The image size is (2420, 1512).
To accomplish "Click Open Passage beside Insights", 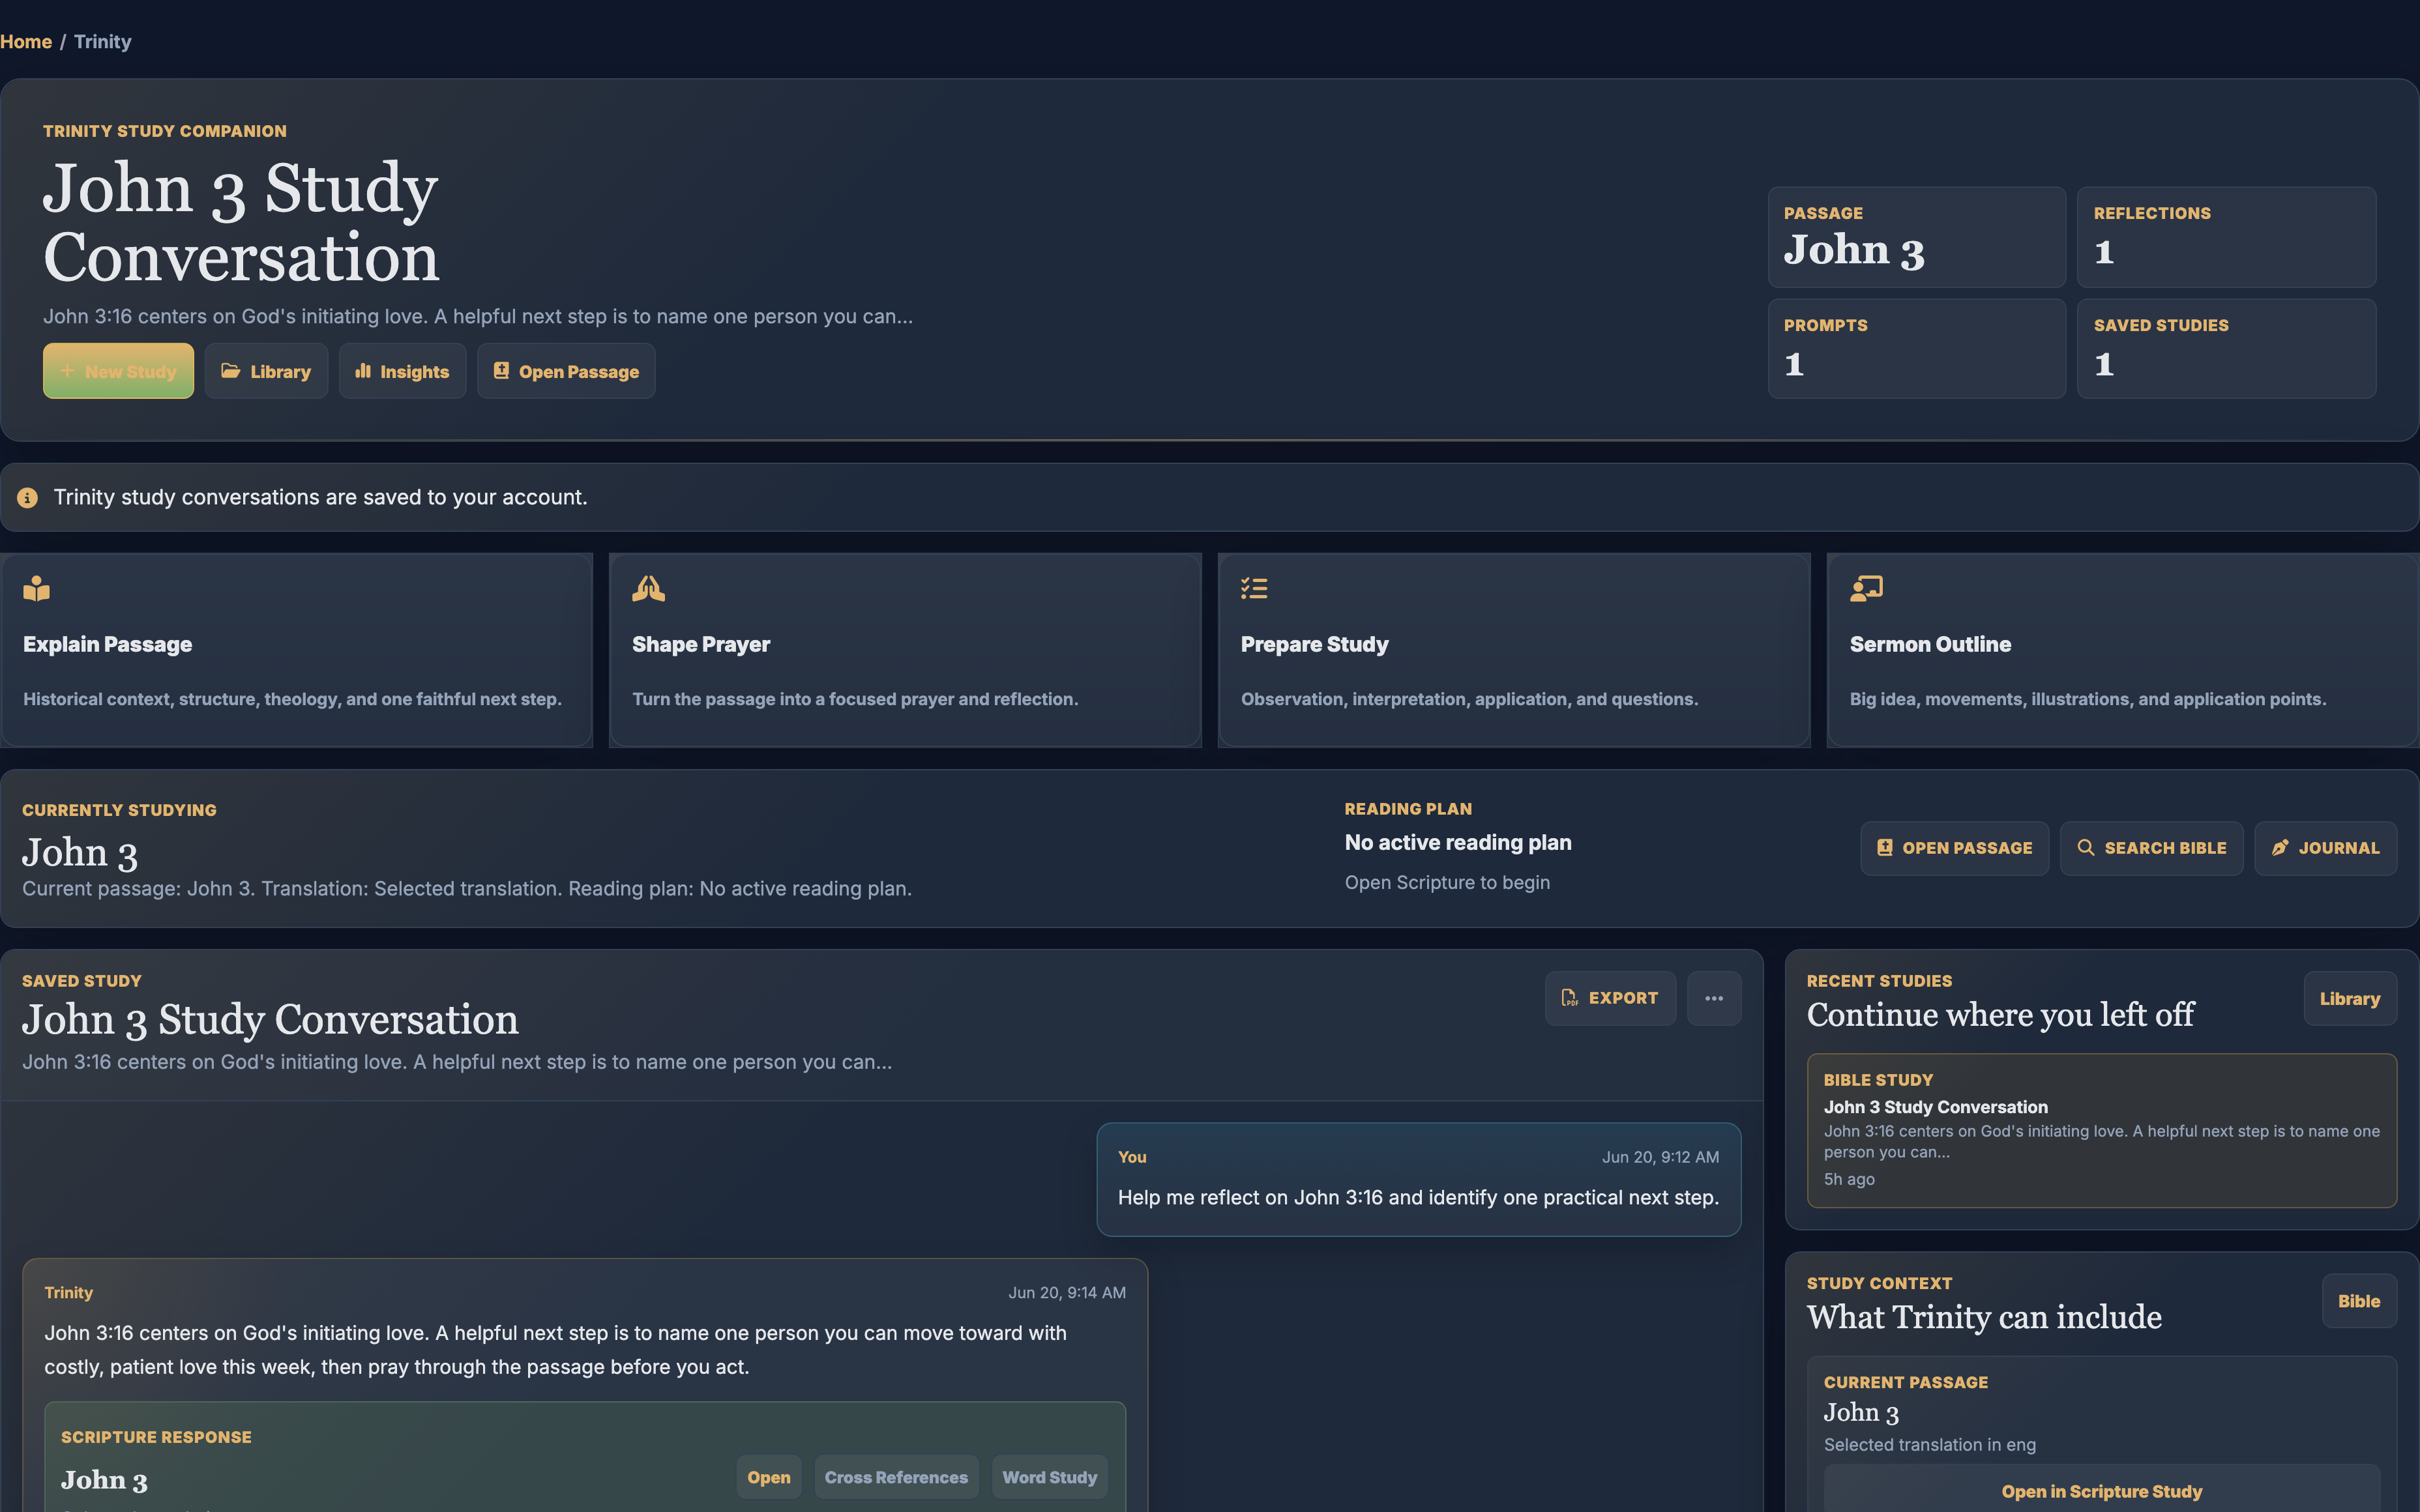I will (566, 371).
